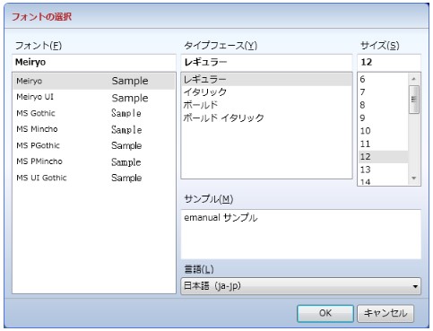433x331 pixels.
Task: Click OK to confirm font selection
Action: (x=325, y=313)
